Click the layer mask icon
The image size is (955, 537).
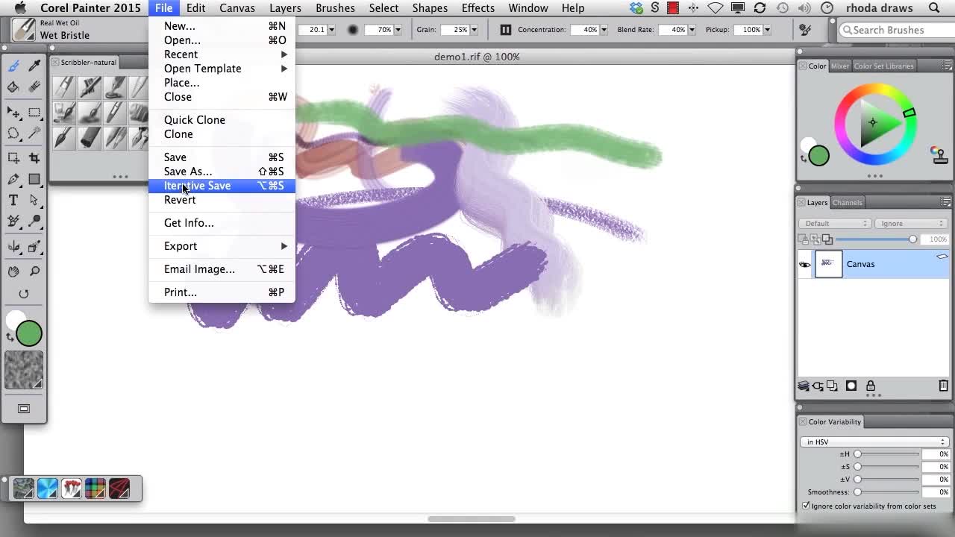851,386
